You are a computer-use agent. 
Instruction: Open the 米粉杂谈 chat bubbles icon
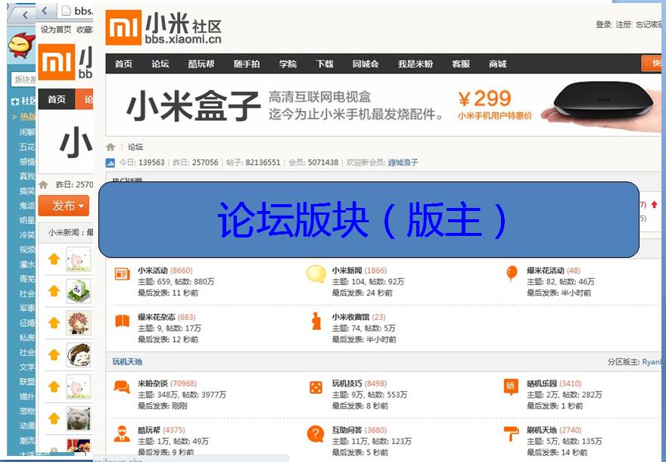click(x=122, y=387)
